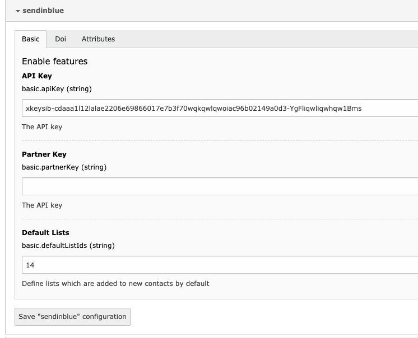This screenshot has width=418, height=338.
Task: Save "sendinblue" configuration button
Action: [72, 317]
